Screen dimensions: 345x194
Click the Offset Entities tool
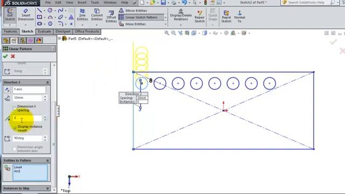coord(111,17)
